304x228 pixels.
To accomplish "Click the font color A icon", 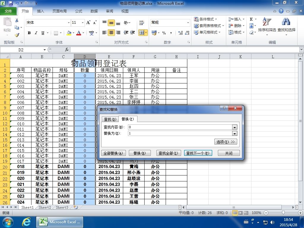I will [78, 33].
